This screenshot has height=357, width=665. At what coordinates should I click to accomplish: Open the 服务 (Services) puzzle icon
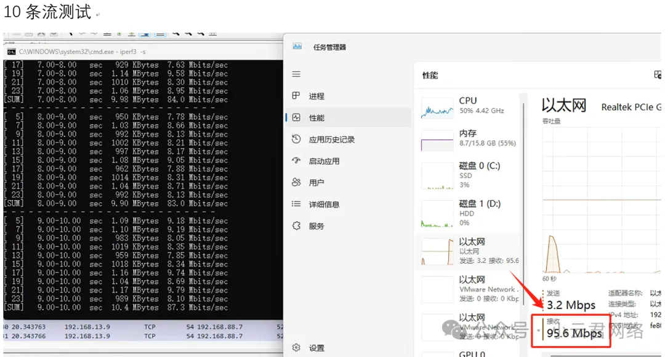click(296, 226)
